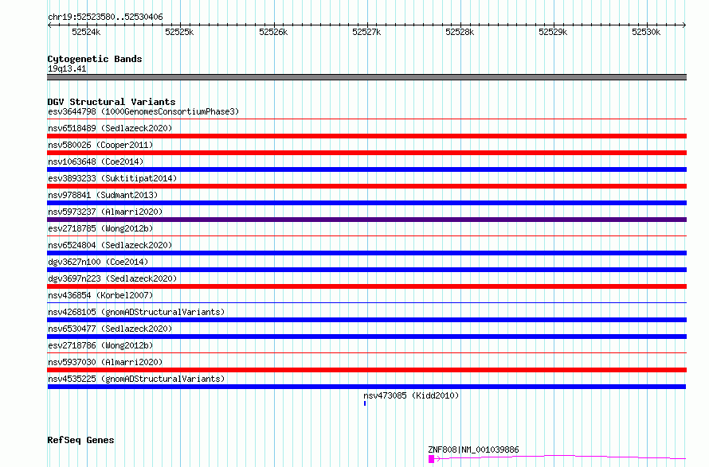Click the left arrow of the ruler

49,25
